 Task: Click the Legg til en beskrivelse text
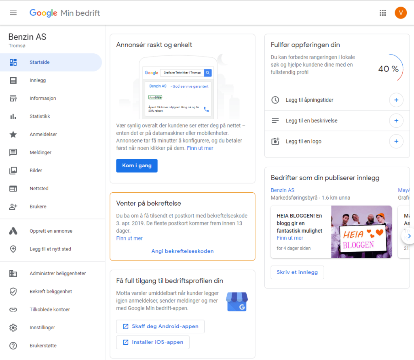(x=312, y=121)
